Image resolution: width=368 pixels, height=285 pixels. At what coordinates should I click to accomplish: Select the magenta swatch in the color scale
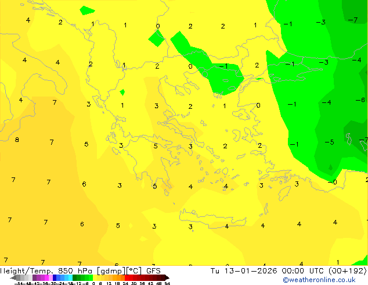46,277
